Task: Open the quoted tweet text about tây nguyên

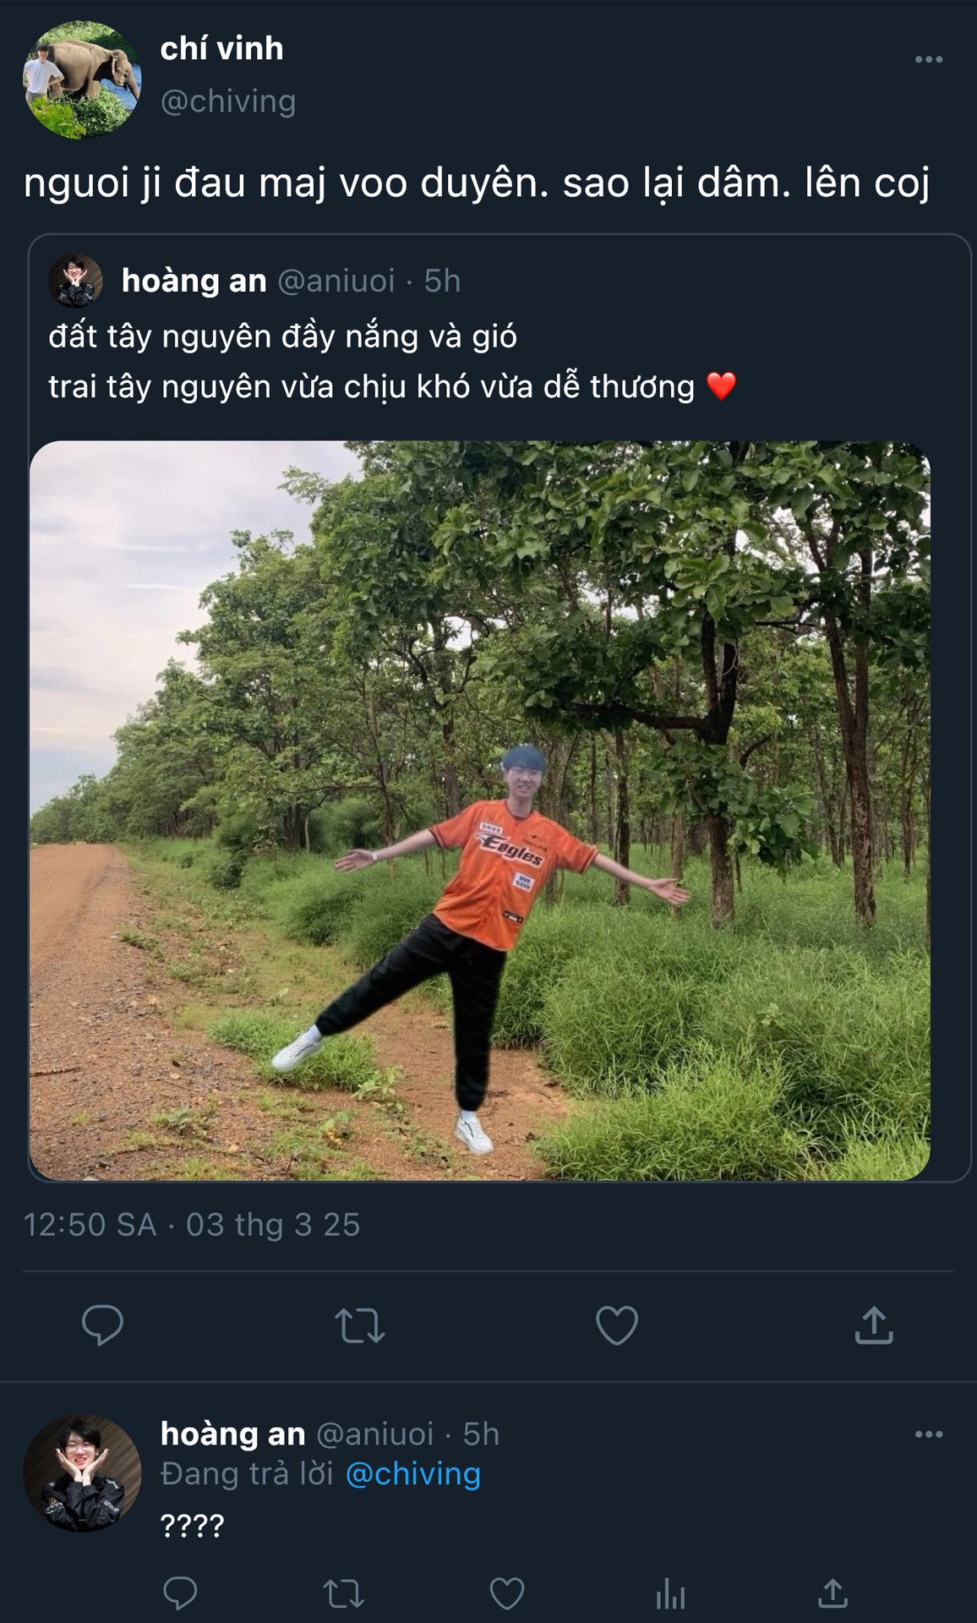Action: pyautogui.click(x=392, y=362)
